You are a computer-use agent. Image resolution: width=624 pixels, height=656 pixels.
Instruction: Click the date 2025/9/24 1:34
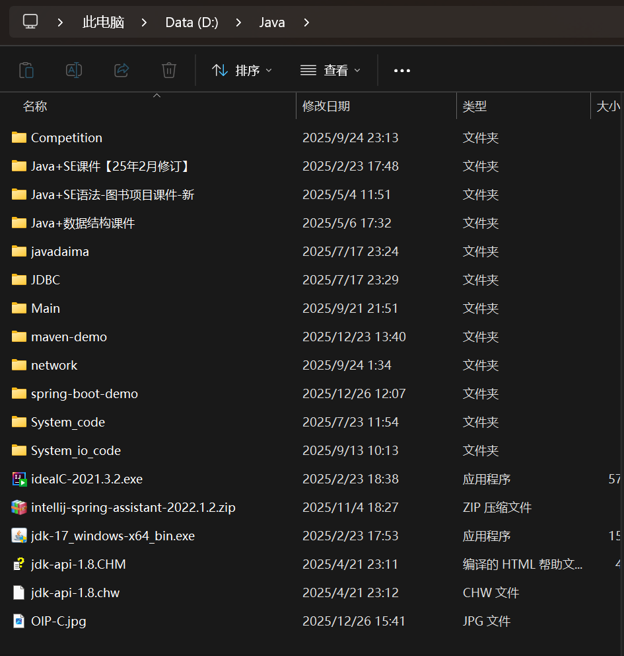tap(347, 365)
